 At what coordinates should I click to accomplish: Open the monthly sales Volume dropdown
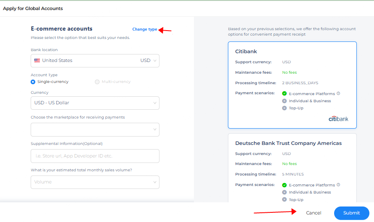95,182
